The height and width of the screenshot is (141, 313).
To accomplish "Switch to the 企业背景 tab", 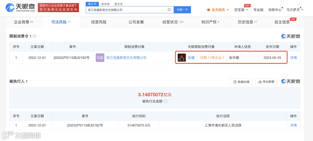I will (x=23, y=22).
